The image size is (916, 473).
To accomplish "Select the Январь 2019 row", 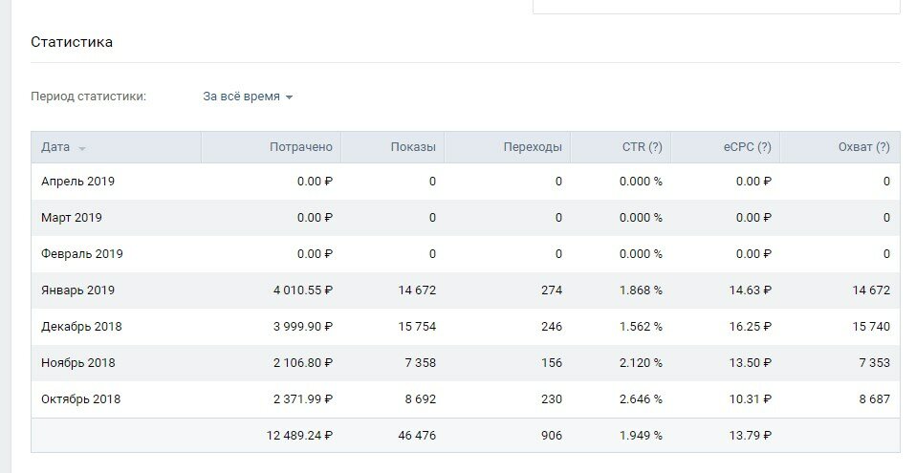I will pyautogui.click(x=77, y=290).
